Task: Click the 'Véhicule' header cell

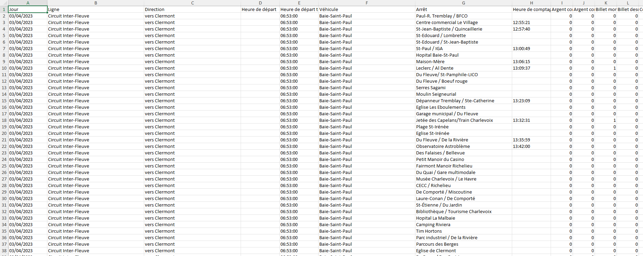Action: tap(367, 9)
